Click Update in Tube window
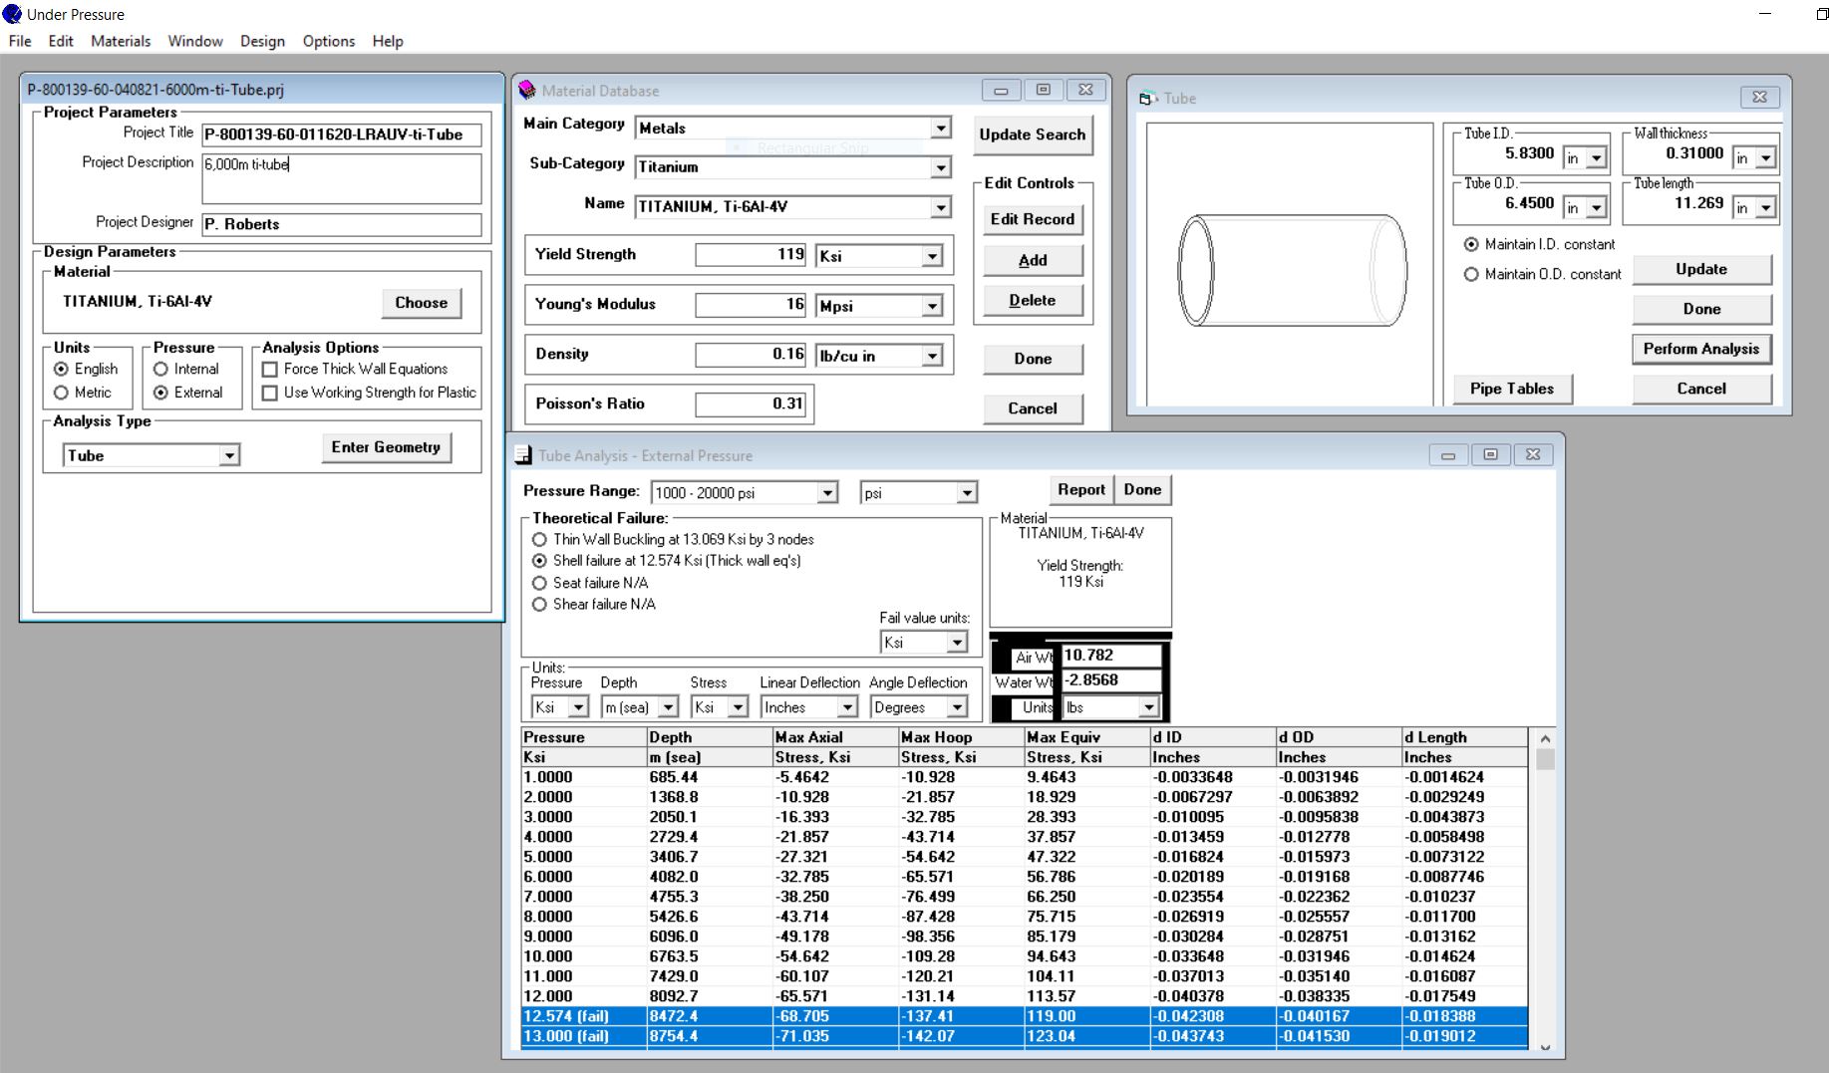The image size is (1829, 1073). click(1701, 269)
